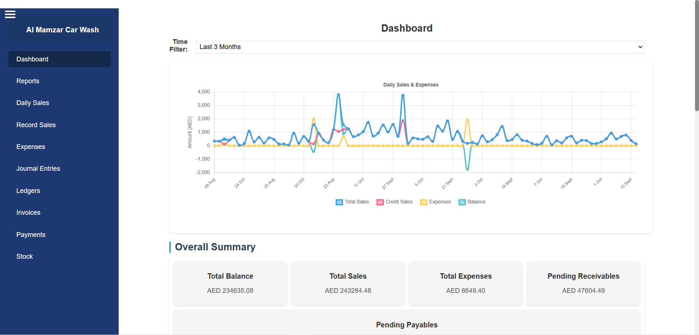Open the Expenses section
This screenshot has width=699, height=335.
point(31,147)
